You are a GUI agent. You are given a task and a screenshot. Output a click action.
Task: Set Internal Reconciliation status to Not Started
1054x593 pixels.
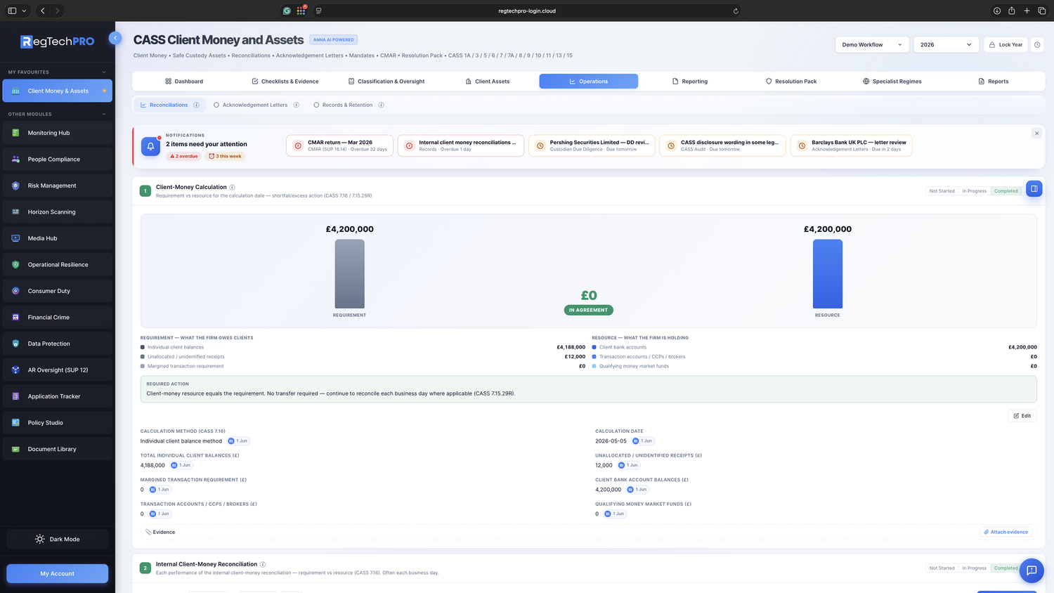pyautogui.click(x=942, y=568)
